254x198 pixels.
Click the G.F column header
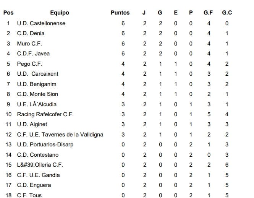pyautogui.click(x=208, y=13)
